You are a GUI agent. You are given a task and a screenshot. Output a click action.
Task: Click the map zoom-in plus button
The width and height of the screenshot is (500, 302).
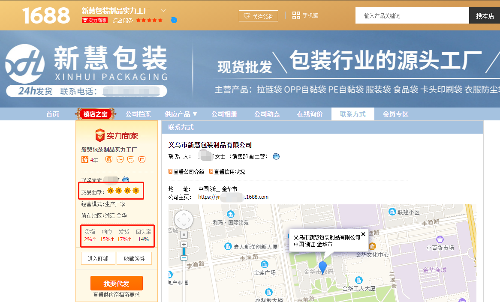(x=184, y=245)
